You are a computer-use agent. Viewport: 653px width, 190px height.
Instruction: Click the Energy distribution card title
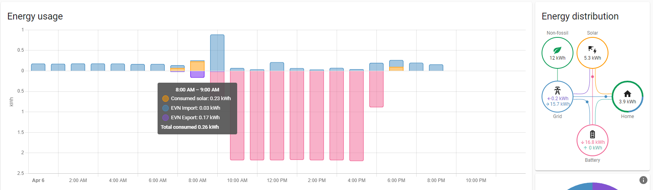pyautogui.click(x=580, y=16)
